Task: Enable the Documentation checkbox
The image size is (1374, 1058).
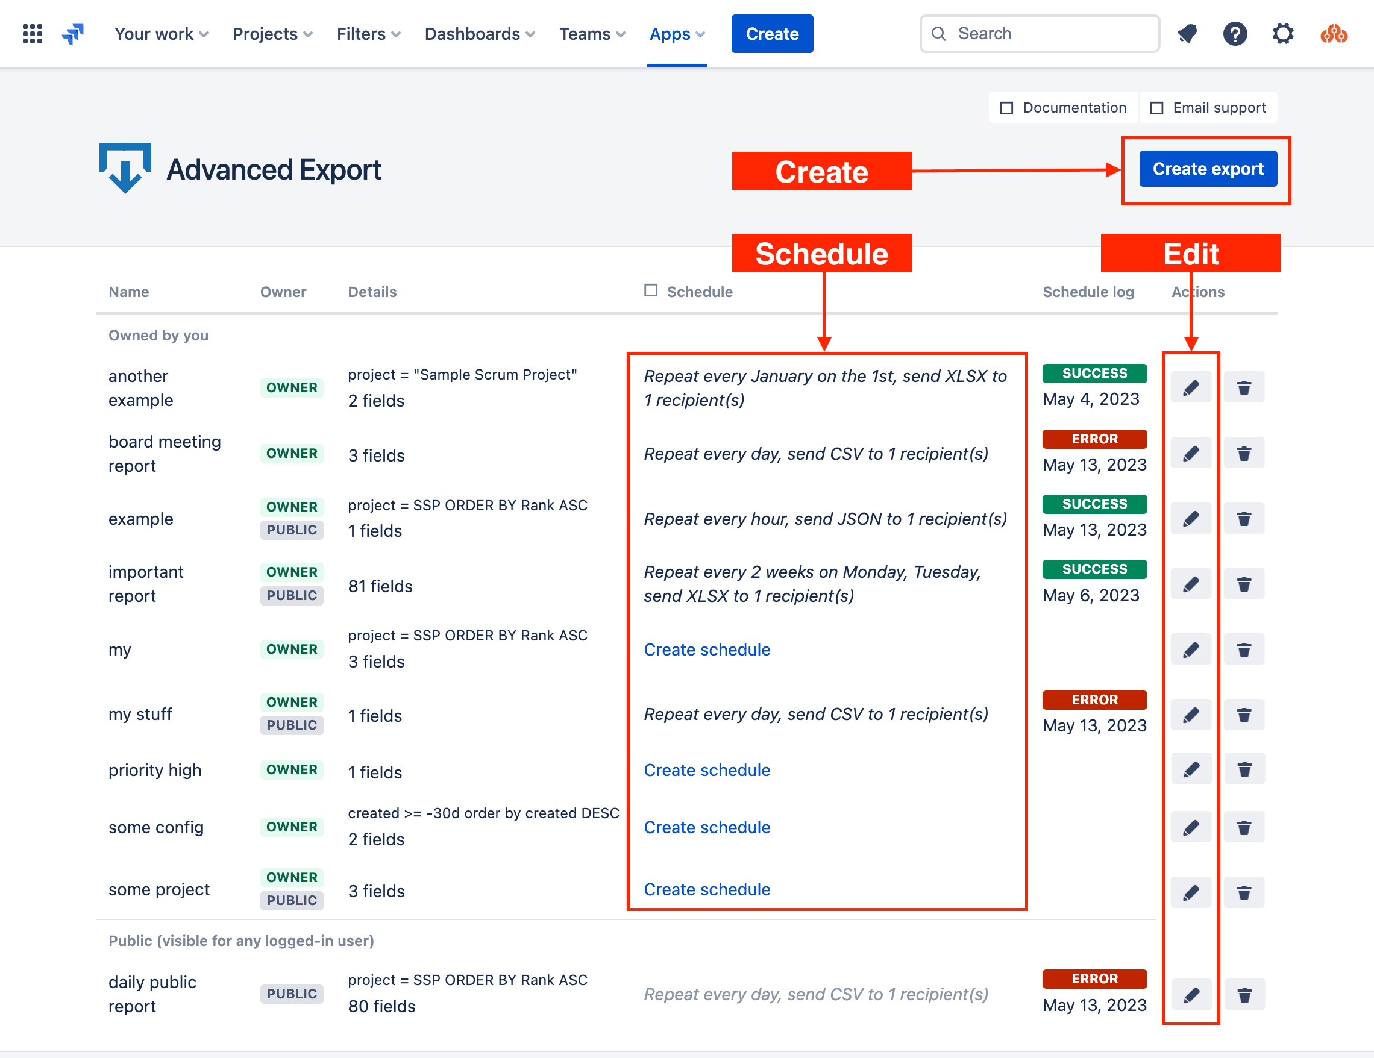Action: (1006, 107)
